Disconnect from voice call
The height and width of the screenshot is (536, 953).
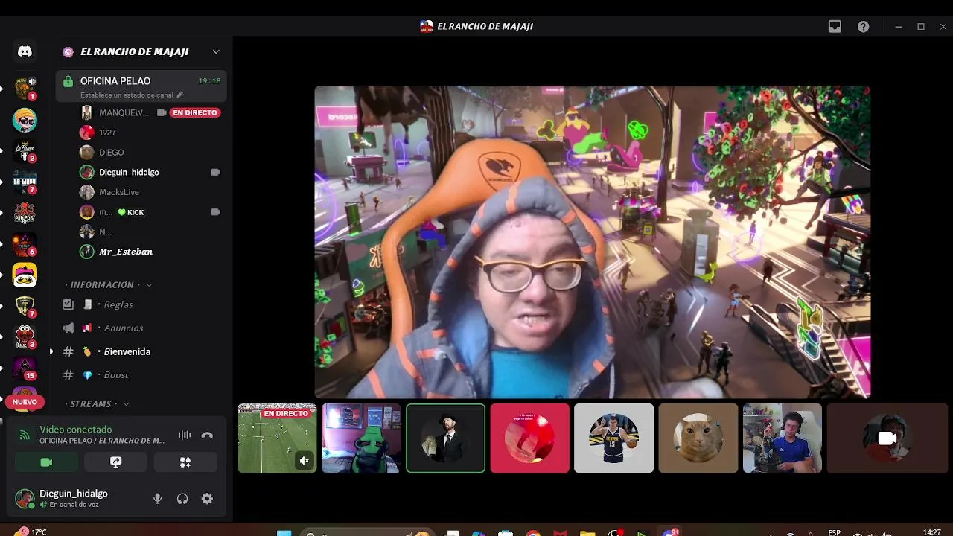(207, 435)
